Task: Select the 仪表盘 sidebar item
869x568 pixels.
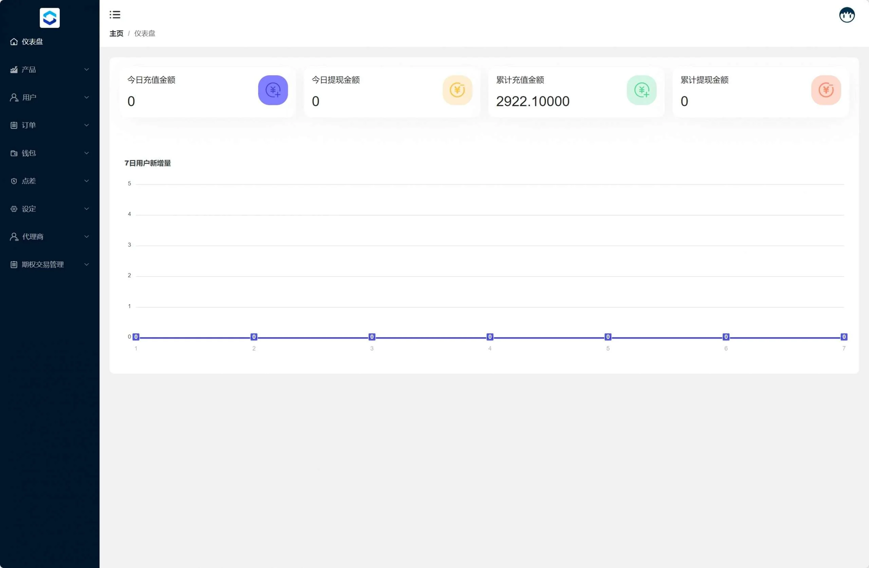Action: pos(32,42)
